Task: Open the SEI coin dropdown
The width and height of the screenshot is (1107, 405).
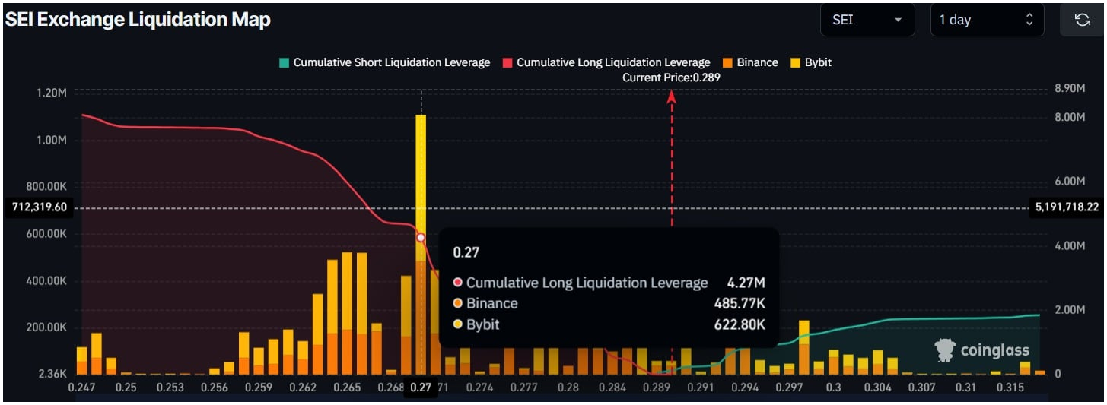Action: coord(867,20)
